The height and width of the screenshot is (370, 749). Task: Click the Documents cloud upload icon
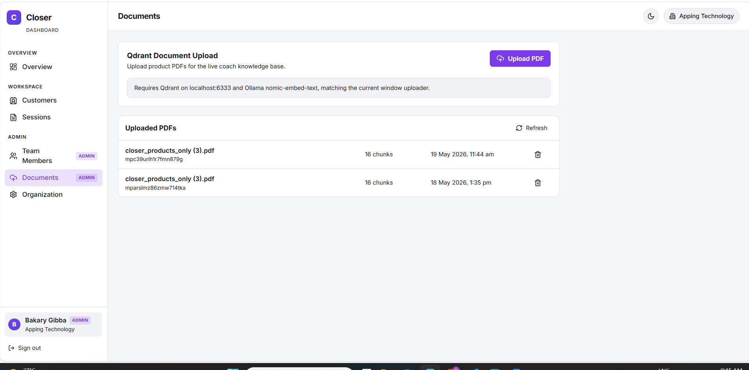[x=13, y=178]
